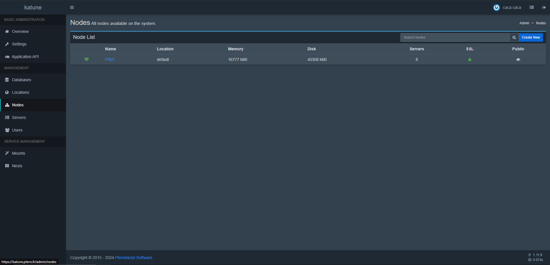Viewport: 550px width, 265px height.
Task: Open Databases management page
Action: 33,80
